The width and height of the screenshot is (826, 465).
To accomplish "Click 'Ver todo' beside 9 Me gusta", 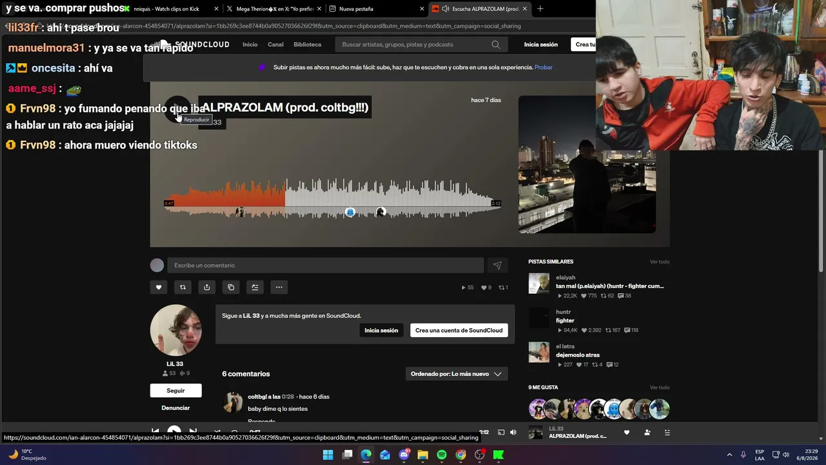I will click(x=660, y=387).
